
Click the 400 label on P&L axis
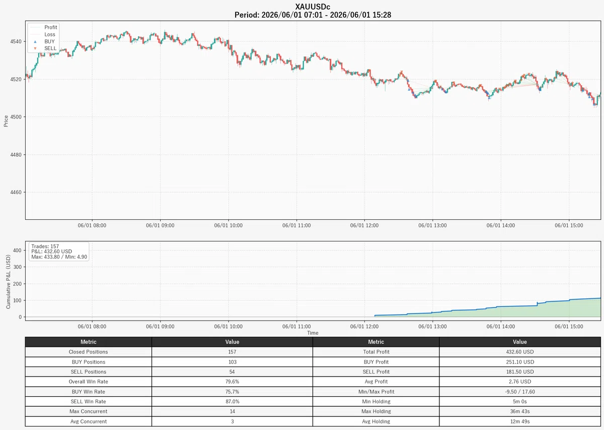point(18,250)
